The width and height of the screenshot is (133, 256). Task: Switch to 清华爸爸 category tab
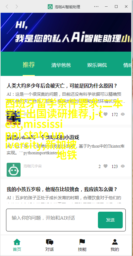tap(61, 65)
